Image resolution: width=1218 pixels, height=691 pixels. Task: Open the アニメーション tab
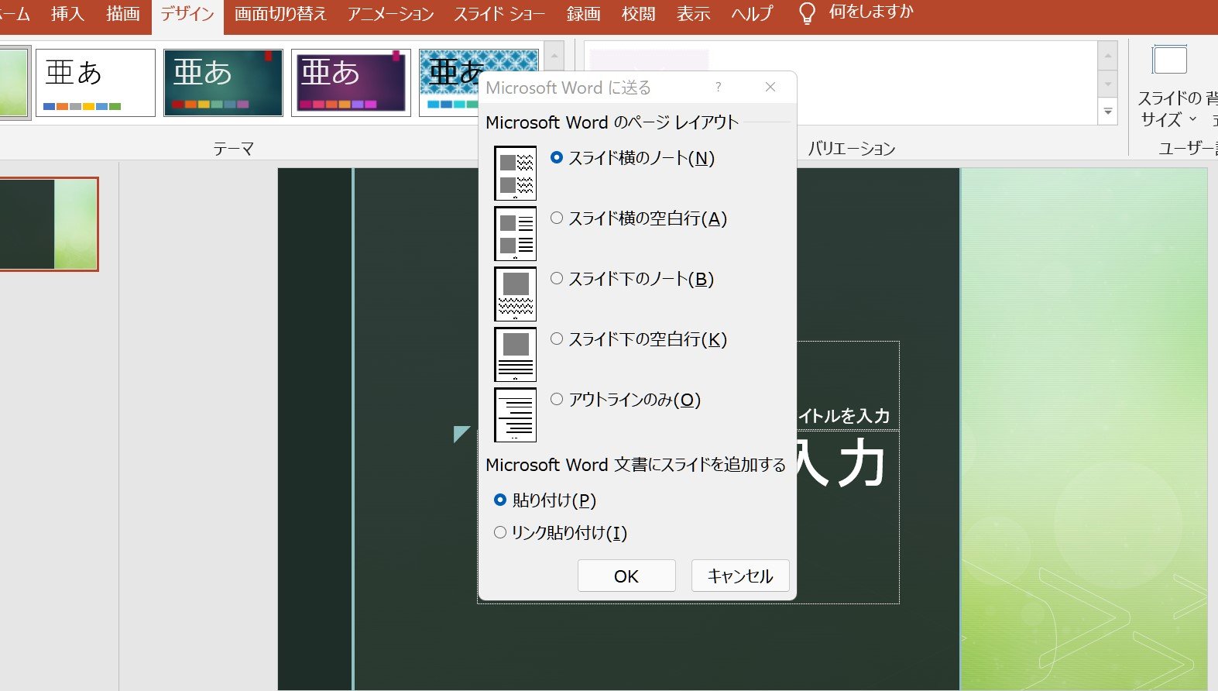[x=390, y=14]
